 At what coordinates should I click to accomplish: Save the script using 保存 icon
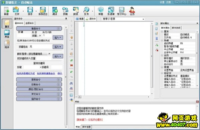[30, 11]
